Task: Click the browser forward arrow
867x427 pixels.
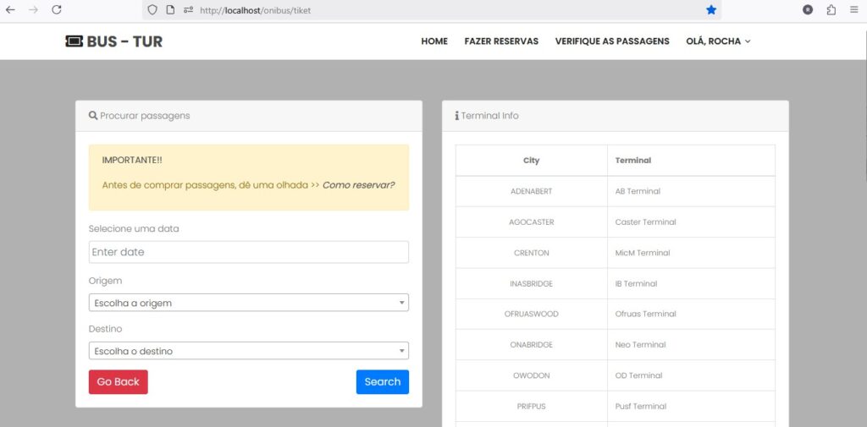Action: point(33,10)
